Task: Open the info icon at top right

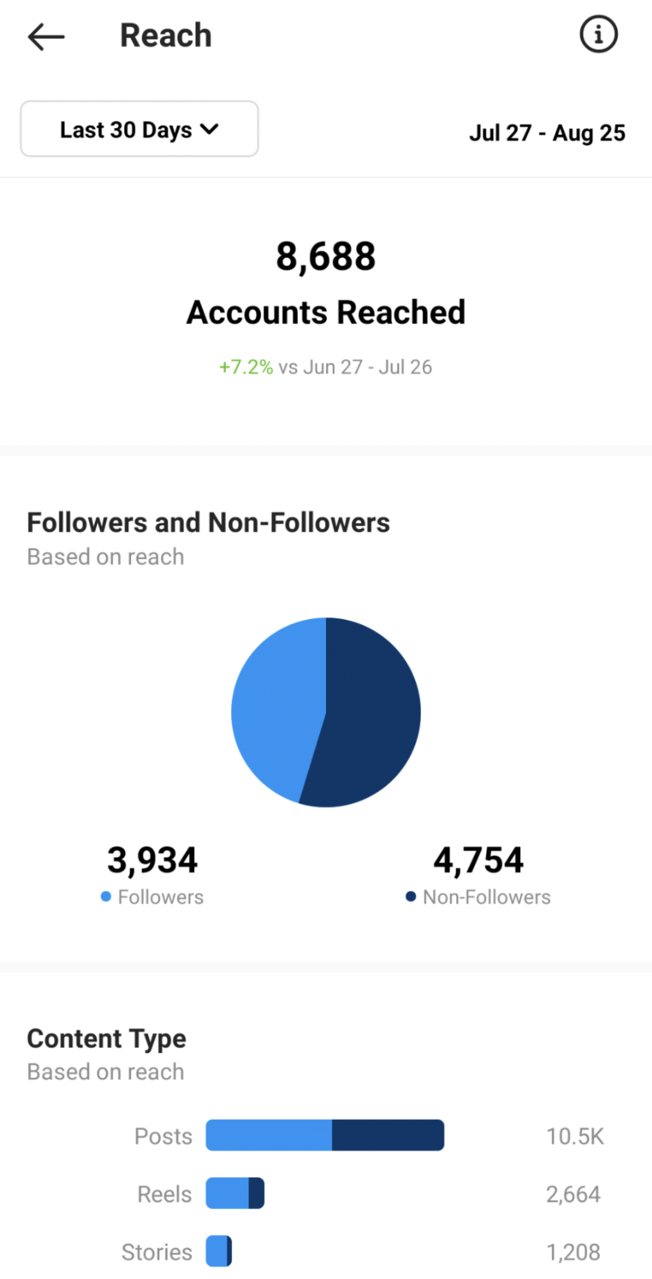Action: pyautogui.click(x=598, y=34)
